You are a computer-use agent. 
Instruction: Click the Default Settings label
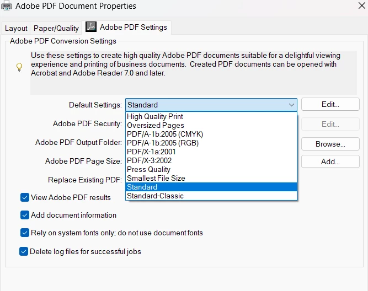click(x=95, y=105)
